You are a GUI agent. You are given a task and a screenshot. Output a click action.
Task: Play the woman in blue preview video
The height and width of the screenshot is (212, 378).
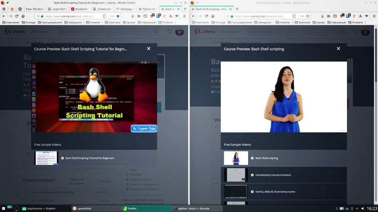click(x=284, y=97)
